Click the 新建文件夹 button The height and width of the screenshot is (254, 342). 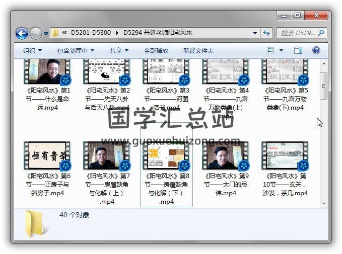click(x=198, y=50)
